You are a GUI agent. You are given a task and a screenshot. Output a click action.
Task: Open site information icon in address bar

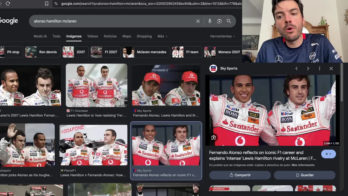(x=56, y=4)
